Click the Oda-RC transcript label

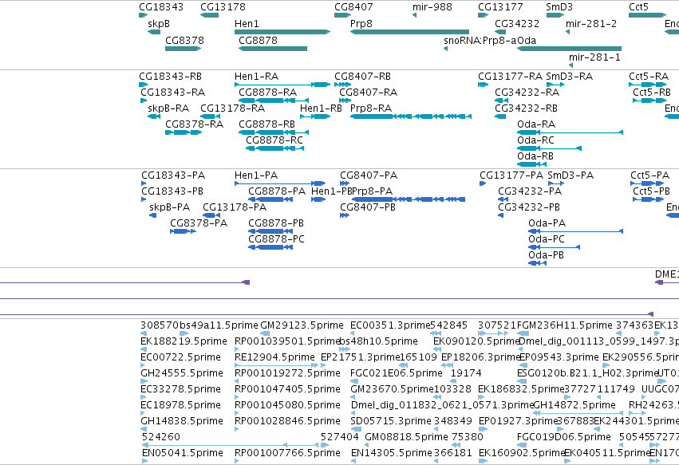[x=535, y=140]
